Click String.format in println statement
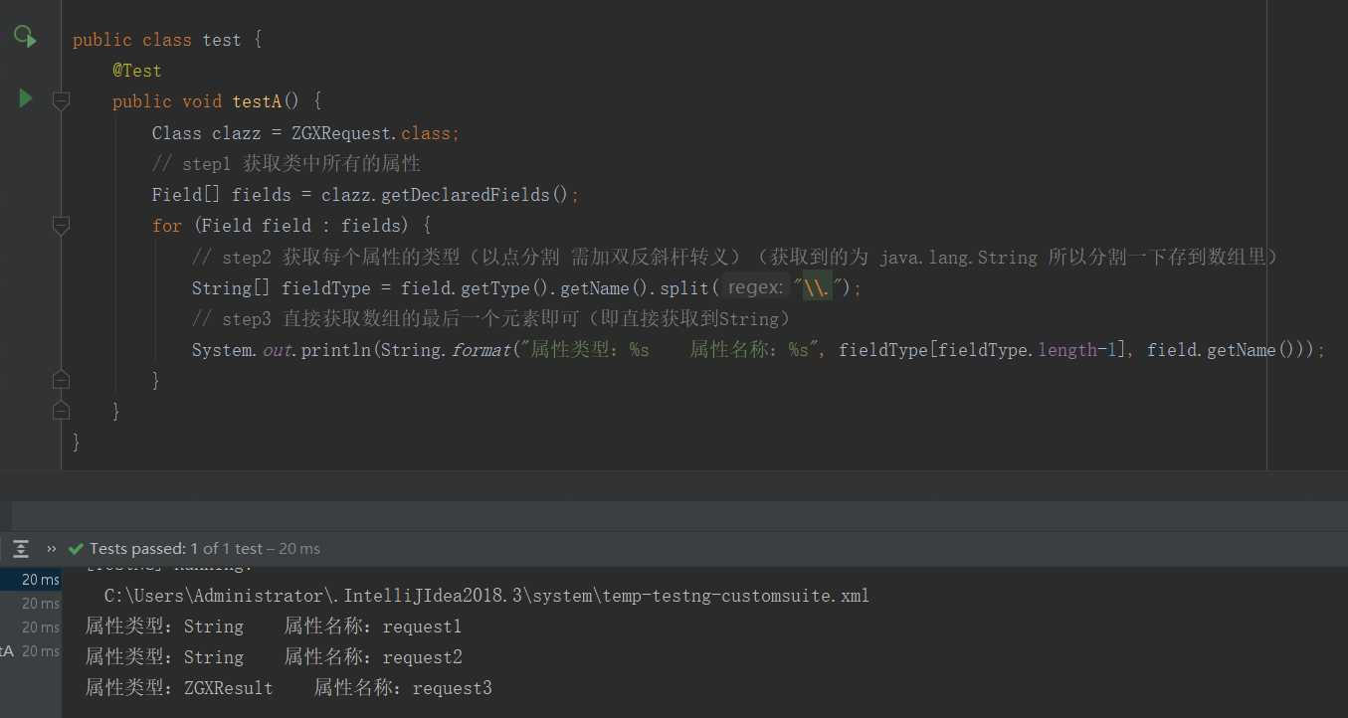The height and width of the screenshot is (718, 1348). pos(445,350)
